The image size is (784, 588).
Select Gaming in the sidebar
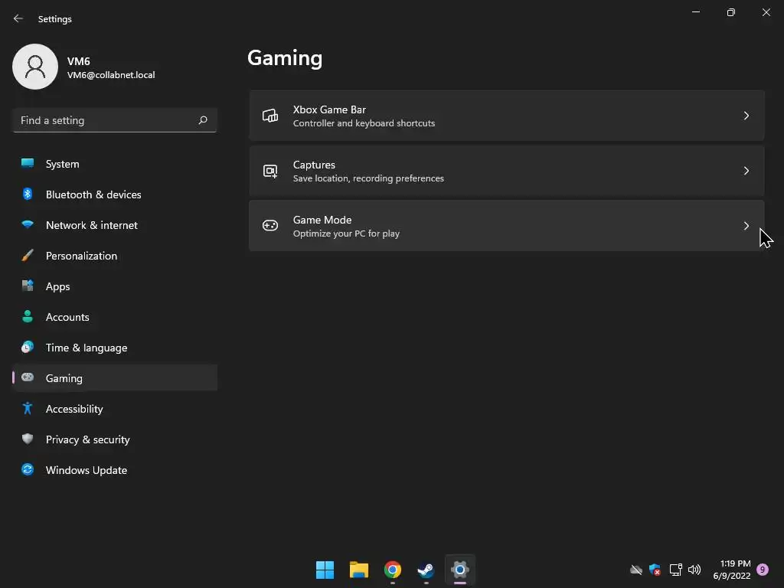pyautogui.click(x=115, y=378)
